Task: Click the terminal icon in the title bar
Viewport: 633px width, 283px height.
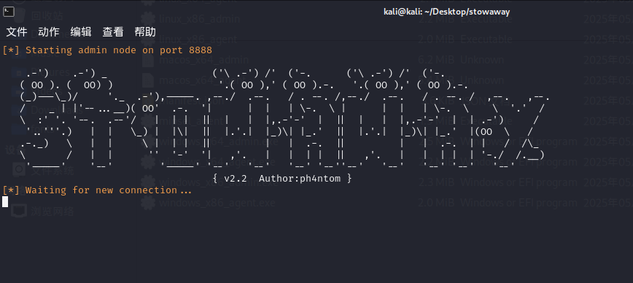Action: 9,12
